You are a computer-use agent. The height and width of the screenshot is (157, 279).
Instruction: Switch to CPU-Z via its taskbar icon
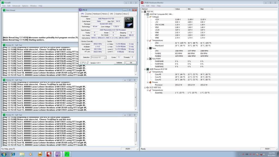point(58,154)
